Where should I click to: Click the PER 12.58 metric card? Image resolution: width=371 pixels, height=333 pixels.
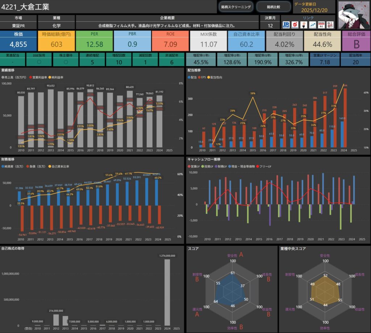[95, 41]
